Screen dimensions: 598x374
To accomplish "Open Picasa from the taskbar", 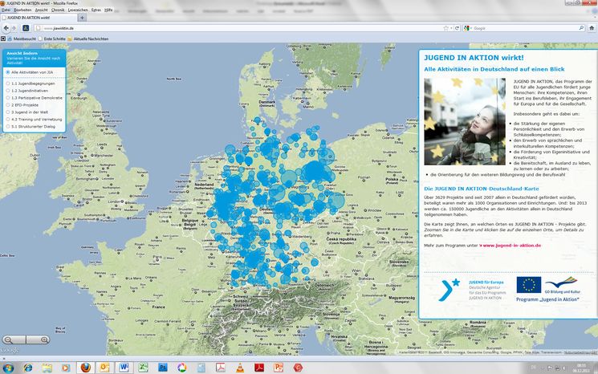I will (x=182, y=368).
